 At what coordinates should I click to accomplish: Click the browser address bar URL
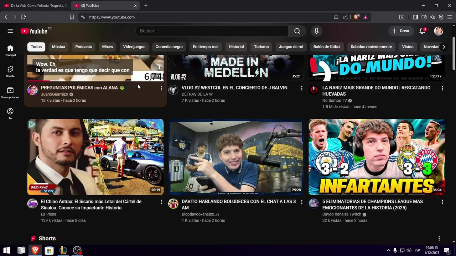[x=112, y=17]
